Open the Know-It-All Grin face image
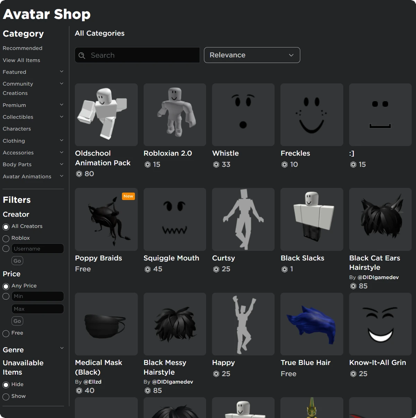416x418 pixels. pos(380,324)
